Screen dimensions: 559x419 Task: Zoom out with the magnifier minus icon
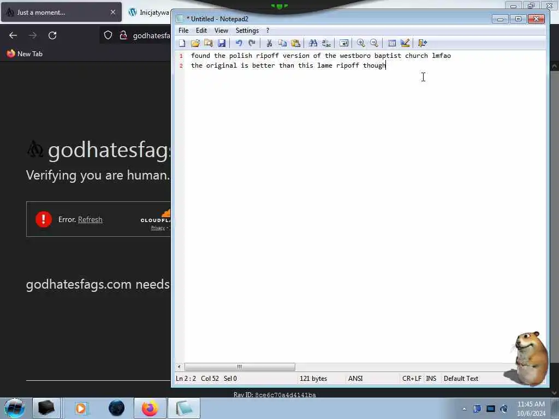374,43
